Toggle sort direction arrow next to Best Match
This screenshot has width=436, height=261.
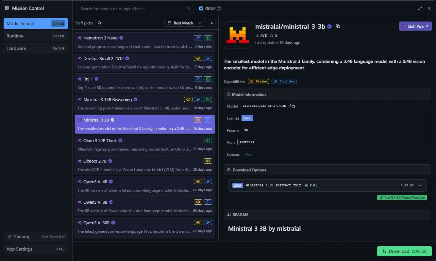click(212, 23)
